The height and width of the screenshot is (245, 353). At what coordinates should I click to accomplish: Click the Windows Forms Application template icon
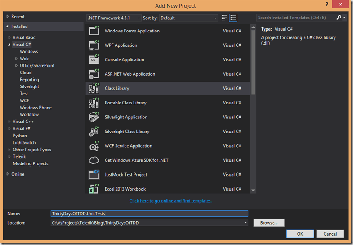click(94, 31)
